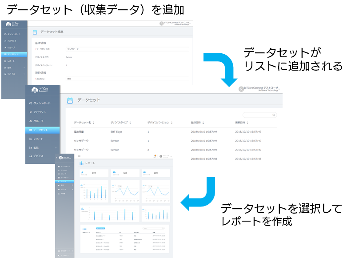This screenshot has width=351, height=258.
Task: Open right line chart thumbnail in report window
Action: pyautogui.click(x=156, y=191)
